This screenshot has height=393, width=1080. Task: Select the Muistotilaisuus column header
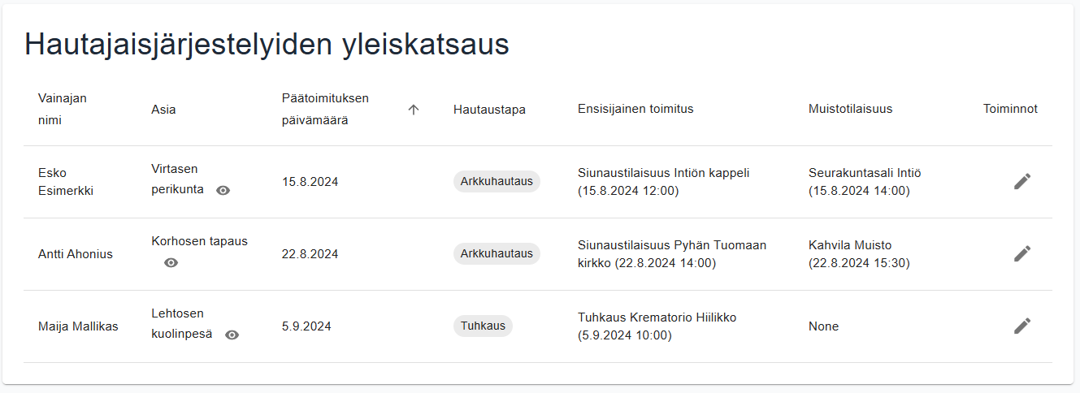coord(850,109)
